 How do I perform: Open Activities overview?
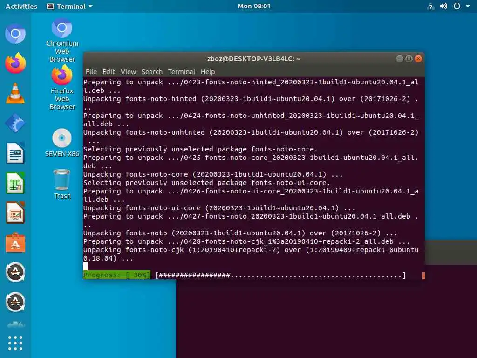point(21,6)
